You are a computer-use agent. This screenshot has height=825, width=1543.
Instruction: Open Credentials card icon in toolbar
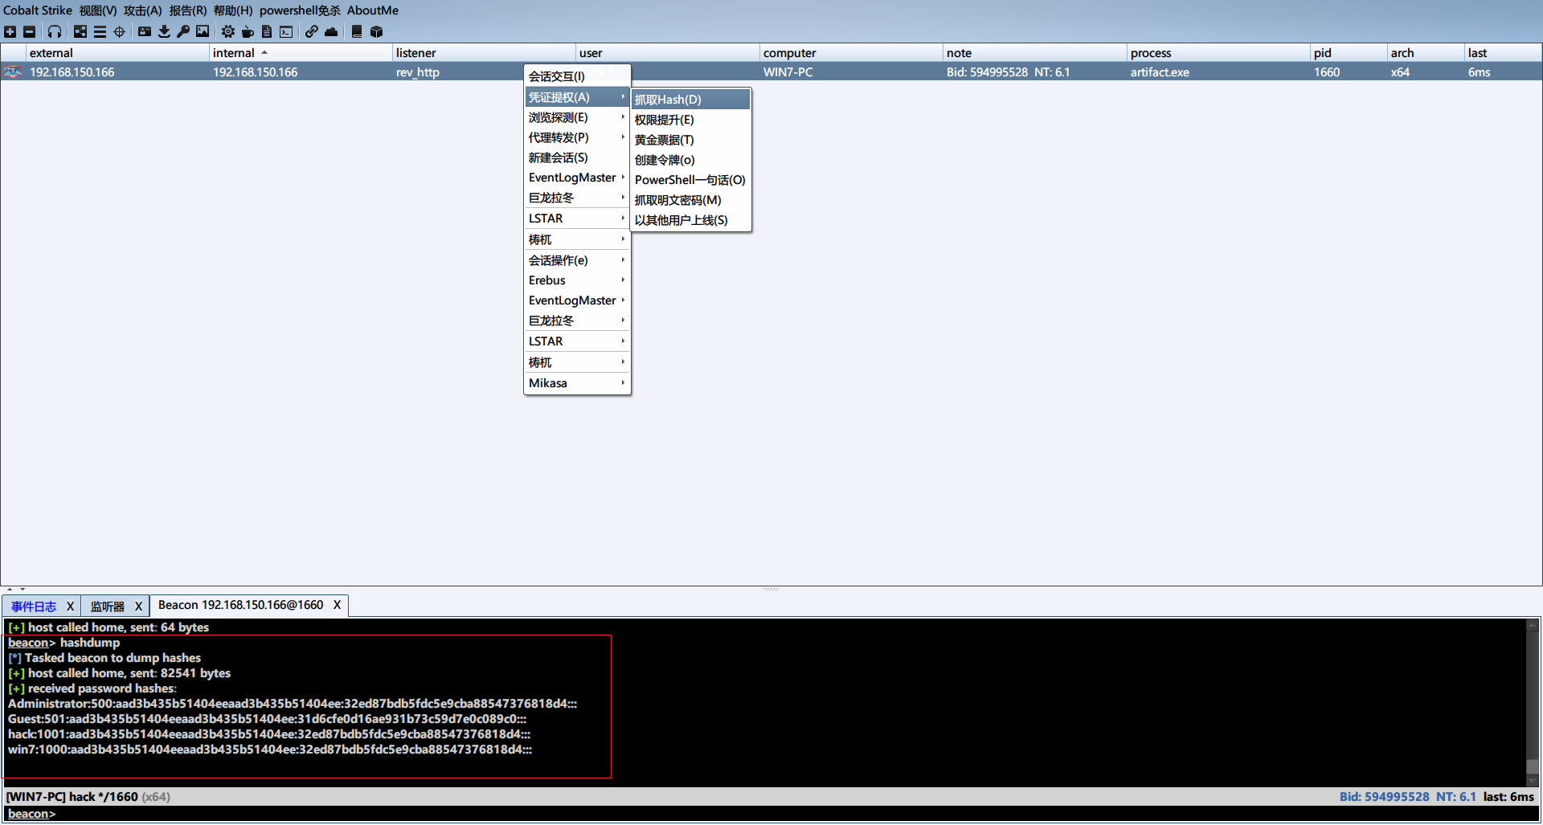145,31
